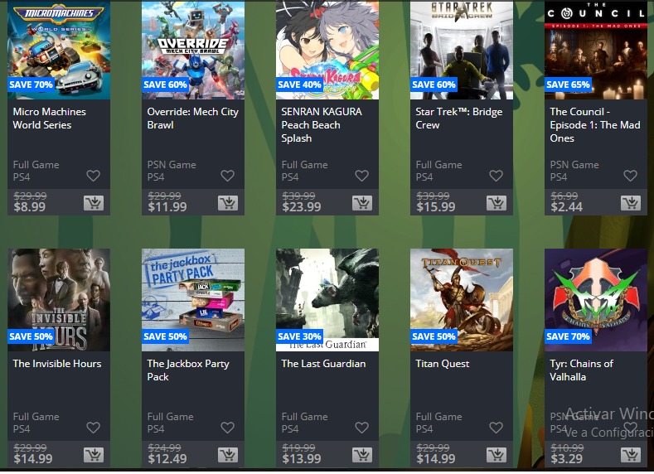Add Override: Mech City Brawl to cart
Image resolution: width=654 pixels, height=474 pixels.
pyautogui.click(x=228, y=203)
